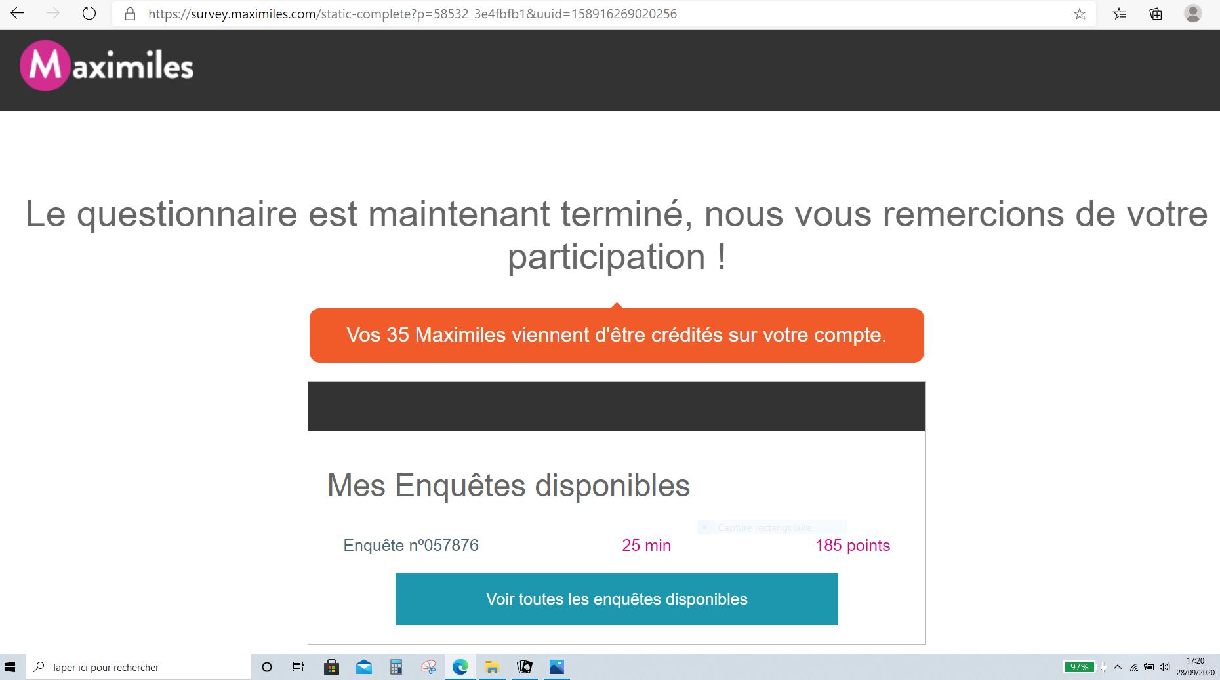
Task: Switch to Microsoft Edge taskbar icon
Action: point(460,667)
